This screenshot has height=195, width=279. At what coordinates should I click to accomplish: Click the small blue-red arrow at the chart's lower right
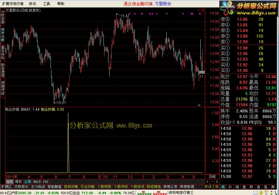(x=199, y=105)
